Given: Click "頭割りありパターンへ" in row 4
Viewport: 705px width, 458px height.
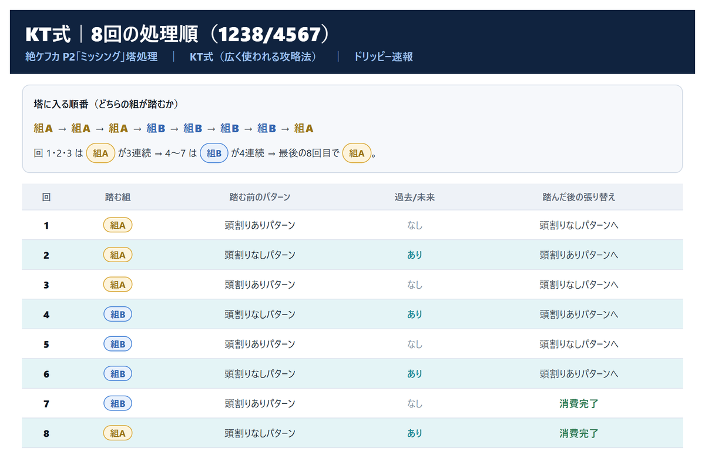Looking at the screenshot, I should point(579,315).
